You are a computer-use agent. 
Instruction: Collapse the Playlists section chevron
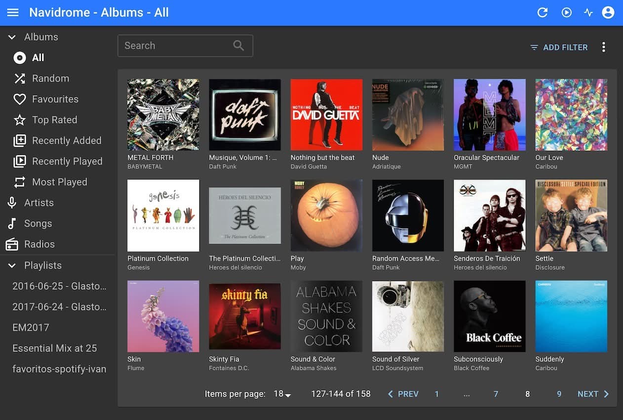click(x=12, y=265)
